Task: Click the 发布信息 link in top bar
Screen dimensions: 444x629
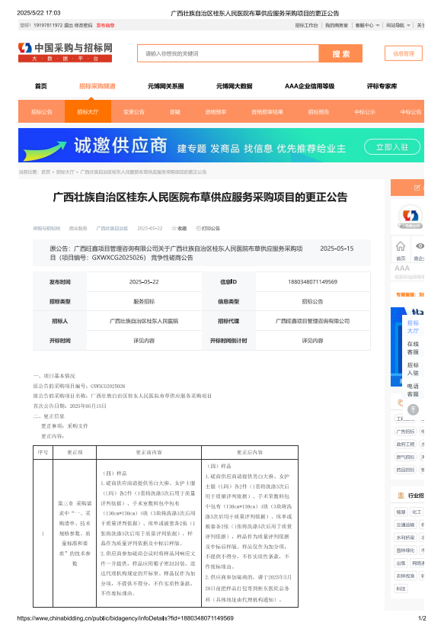Action: (x=105, y=25)
